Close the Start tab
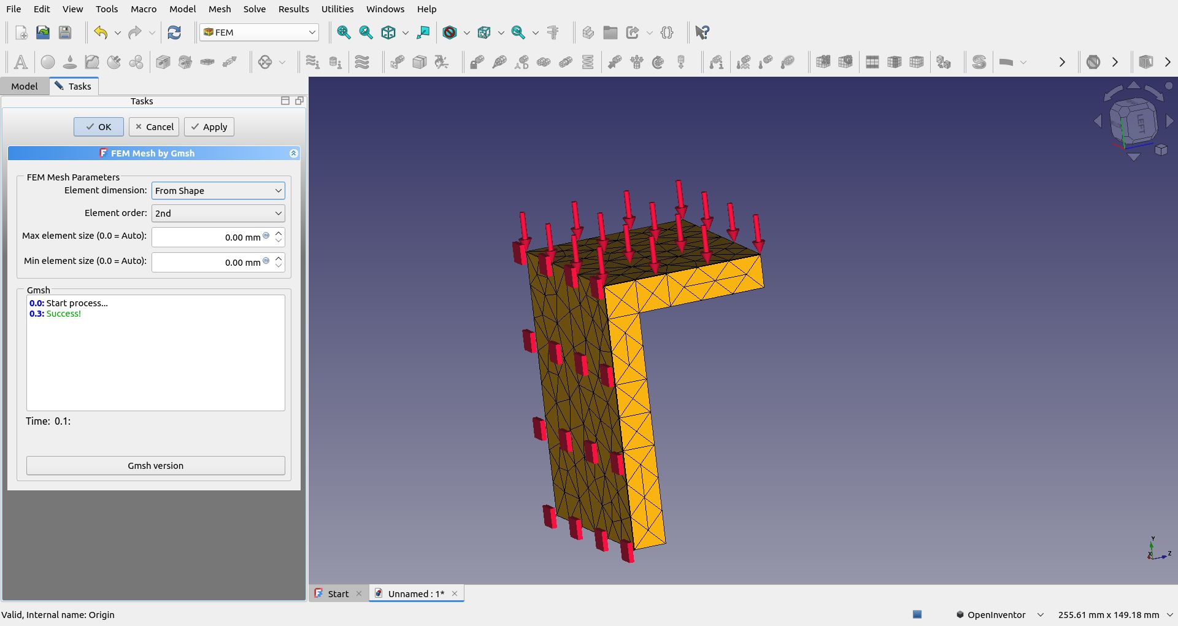The width and height of the screenshot is (1178, 626). coord(359,593)
